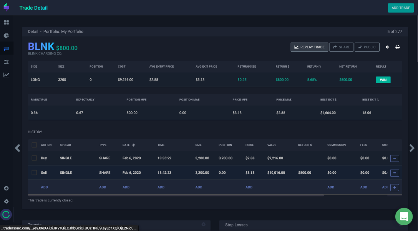Click the Sell row price $3.13

point(250,172)
